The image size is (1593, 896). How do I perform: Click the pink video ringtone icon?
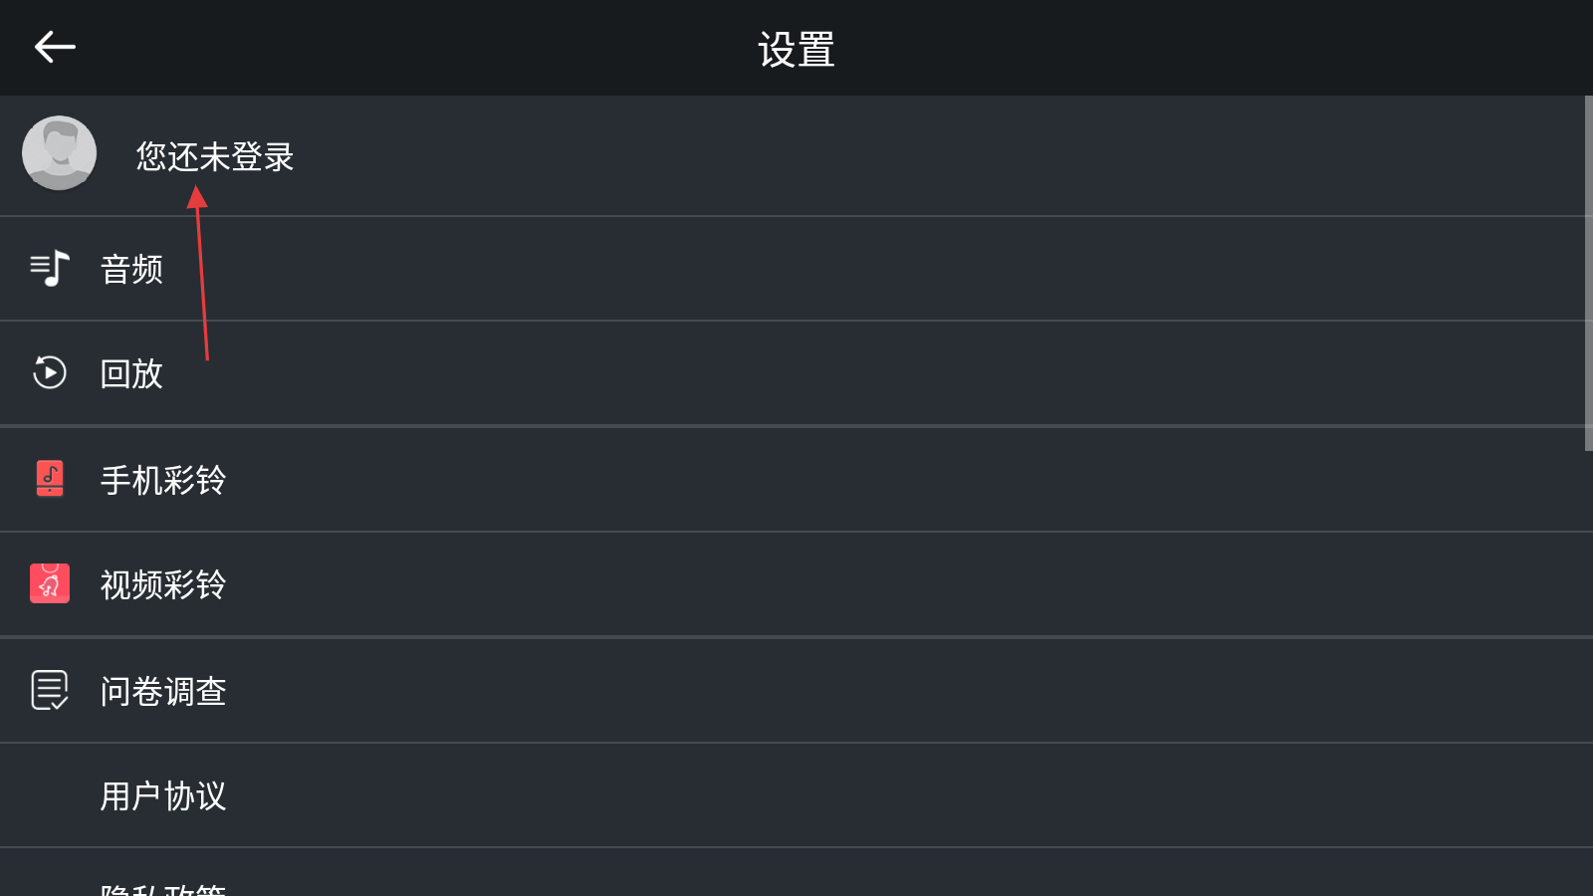click(x=50, y=583)
